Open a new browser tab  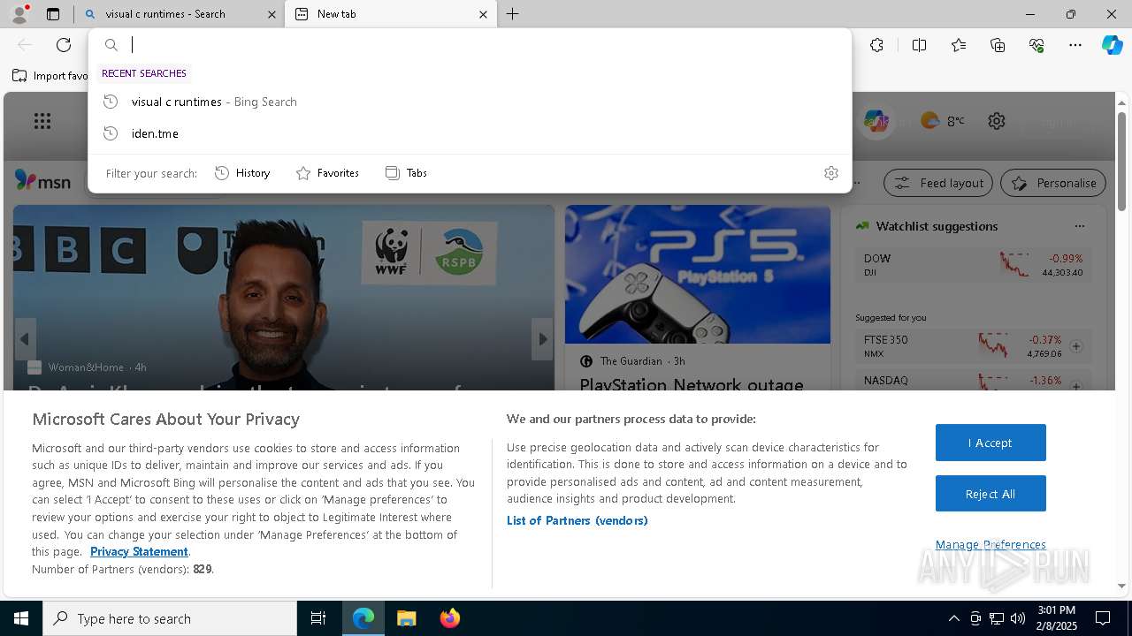tap(513, 14)
